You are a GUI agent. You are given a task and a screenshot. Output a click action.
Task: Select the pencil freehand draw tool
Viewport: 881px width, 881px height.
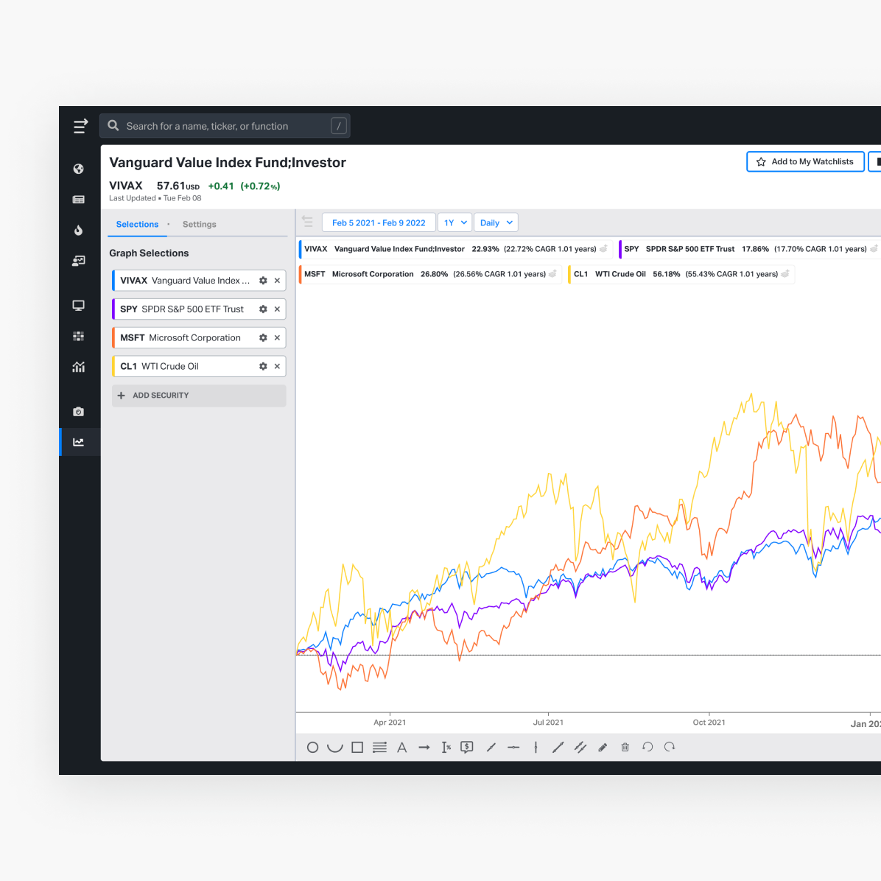(603, 747)
